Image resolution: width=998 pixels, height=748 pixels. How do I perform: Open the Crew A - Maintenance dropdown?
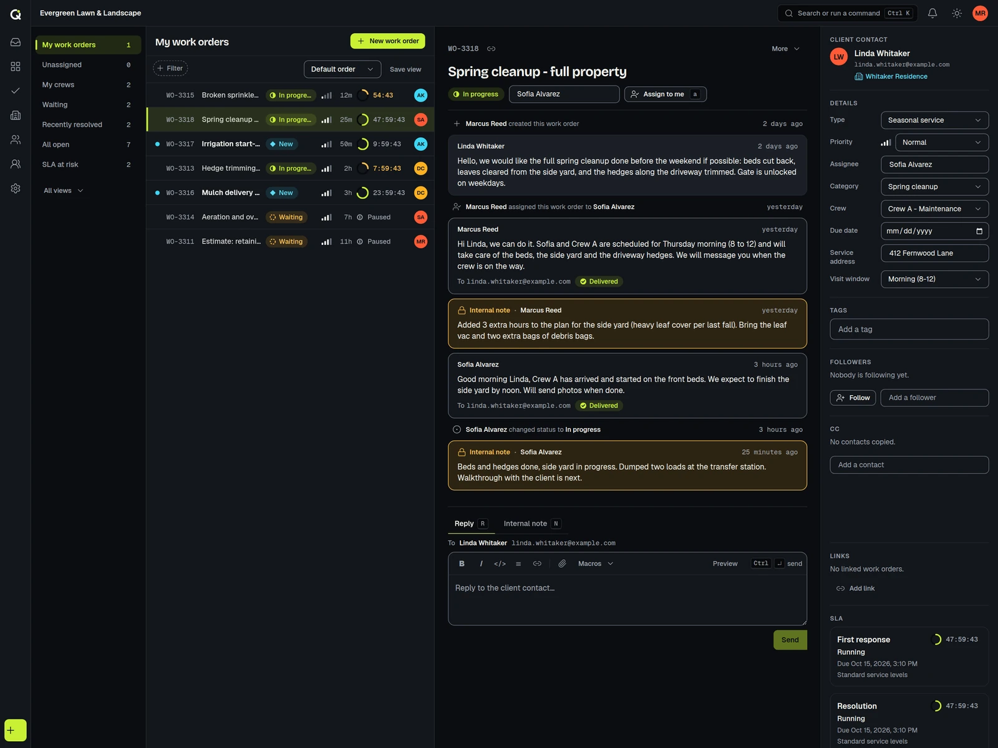pos(934,209)
